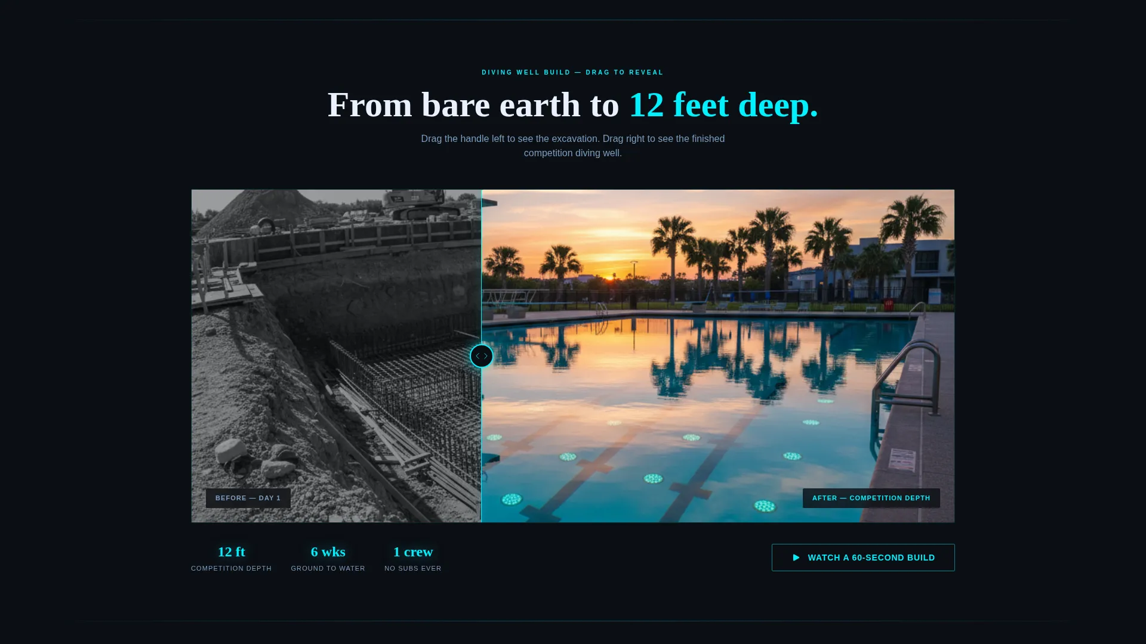
Task: Click the before/after comparison slider handle
Action: 482,356
